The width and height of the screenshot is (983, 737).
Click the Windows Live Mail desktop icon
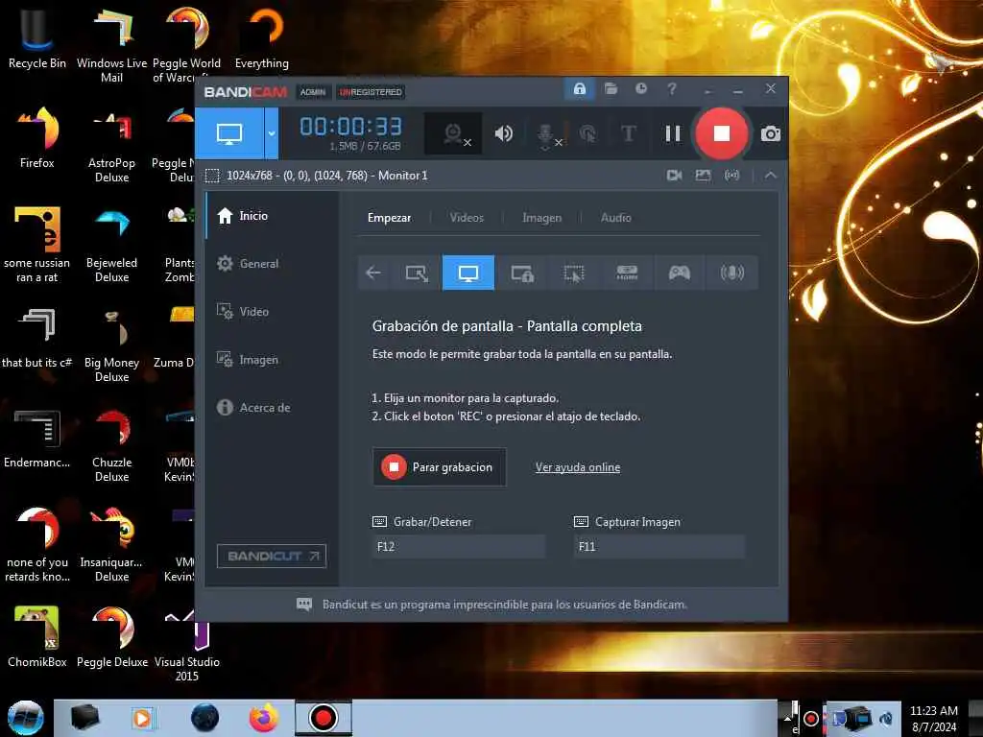[111, 45]
